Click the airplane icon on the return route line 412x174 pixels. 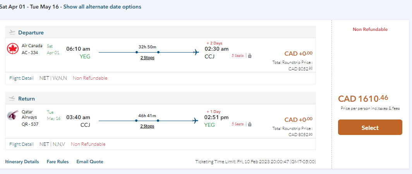coord(196,121)
